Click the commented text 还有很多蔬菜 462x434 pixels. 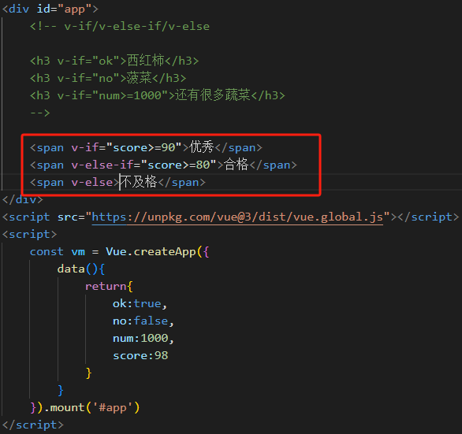pos(213,95)
